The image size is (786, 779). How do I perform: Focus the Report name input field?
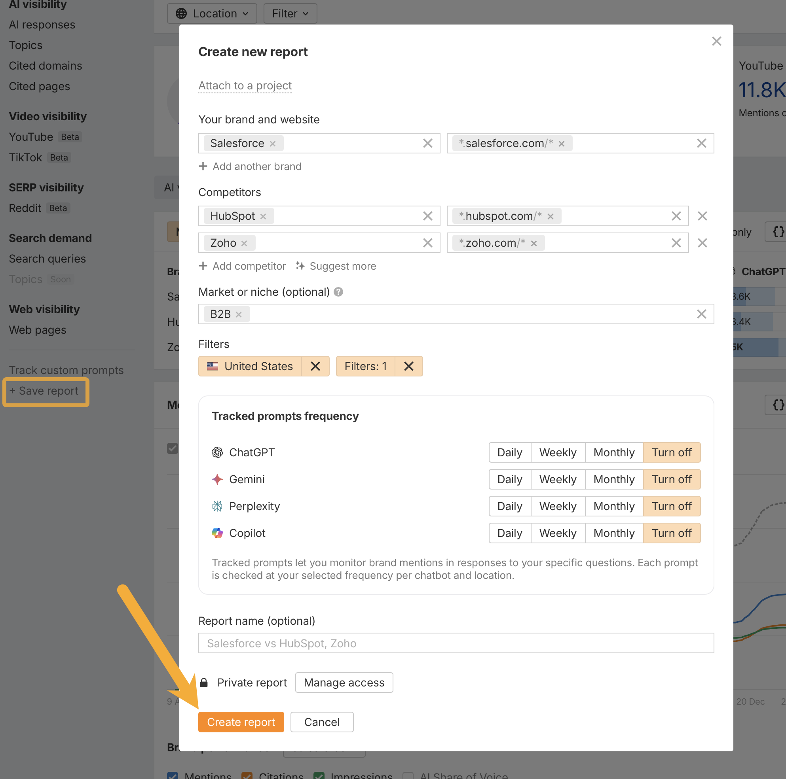[x=456, y=643]
